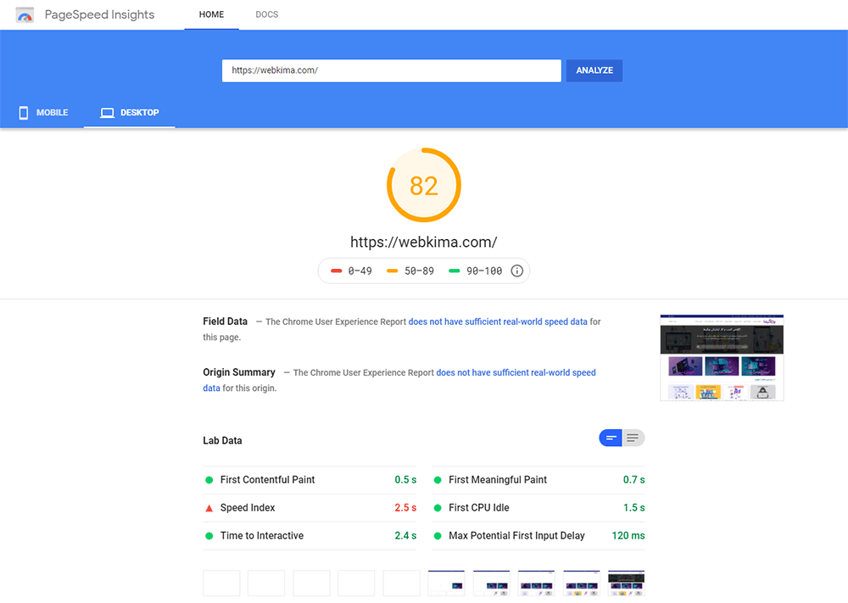Expand the Speed Index metric row
The image size is (848, 603).
tap(310, 508)
